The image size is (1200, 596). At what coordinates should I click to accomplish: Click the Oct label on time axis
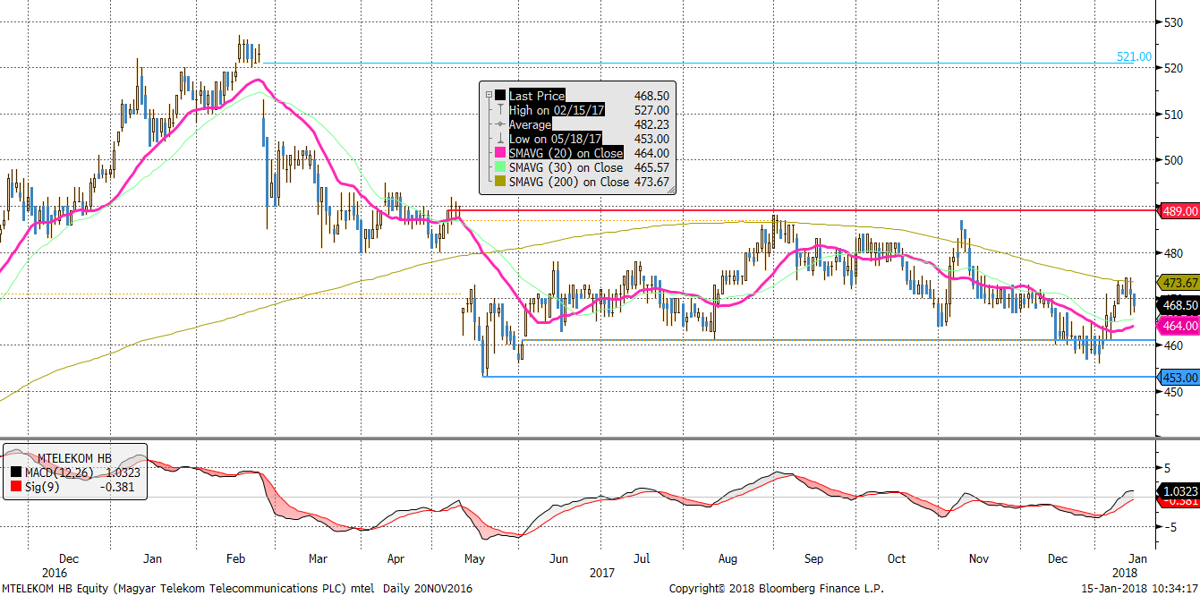coord(896,558)
